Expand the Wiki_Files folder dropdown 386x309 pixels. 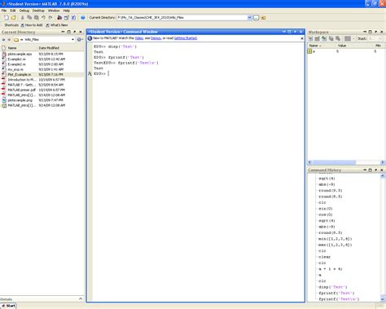[72, 40]
